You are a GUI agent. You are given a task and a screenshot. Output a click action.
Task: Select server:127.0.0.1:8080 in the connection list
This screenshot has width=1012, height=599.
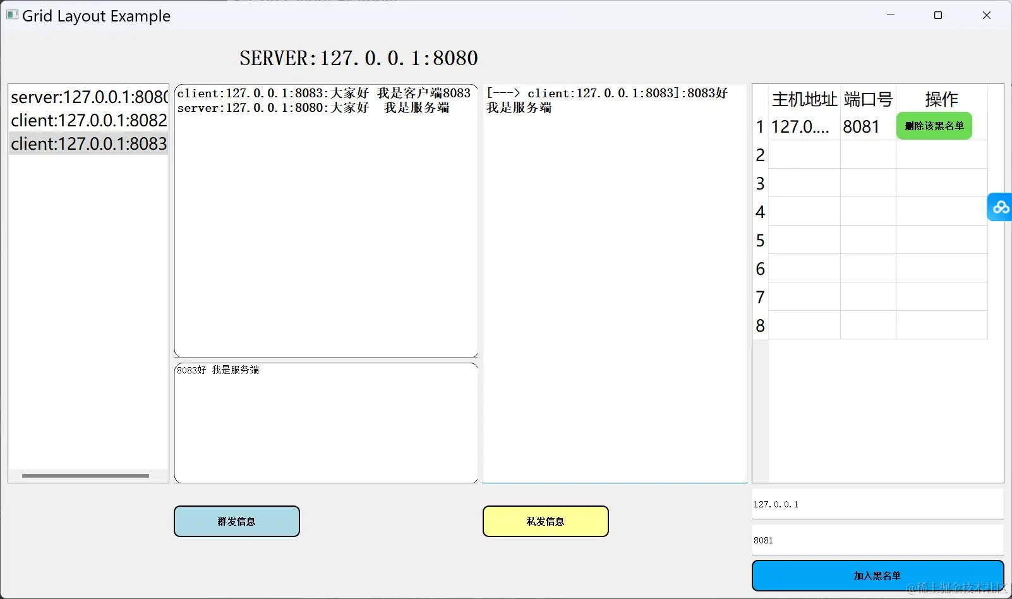tap(88, 97)
